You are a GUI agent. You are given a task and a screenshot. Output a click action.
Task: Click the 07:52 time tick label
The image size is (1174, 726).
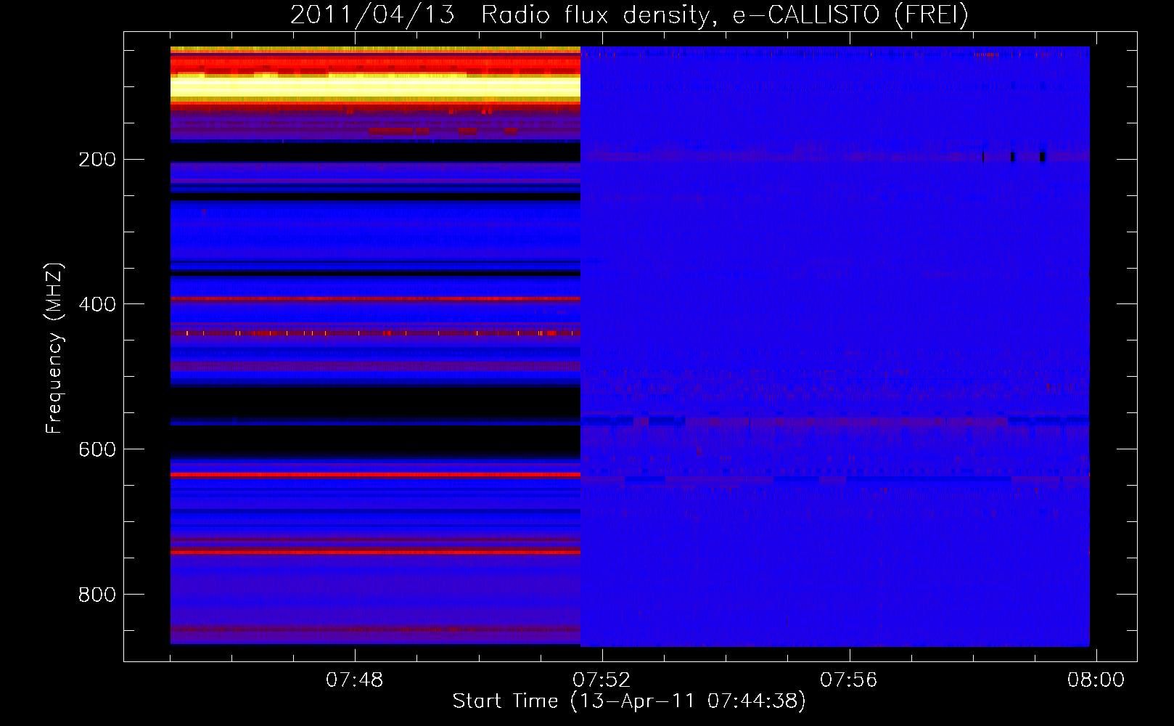[x=602, y=680]
